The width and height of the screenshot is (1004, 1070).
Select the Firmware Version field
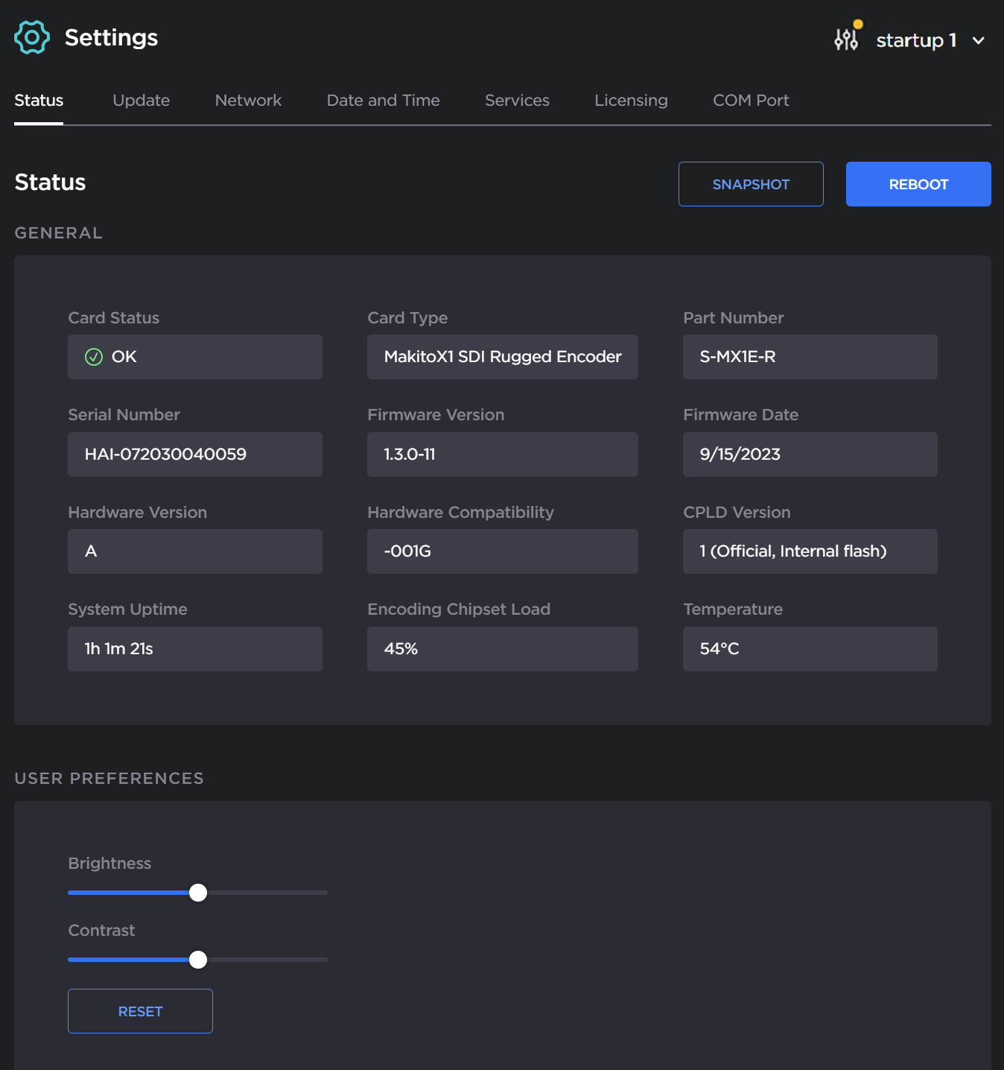click(502, 454)
